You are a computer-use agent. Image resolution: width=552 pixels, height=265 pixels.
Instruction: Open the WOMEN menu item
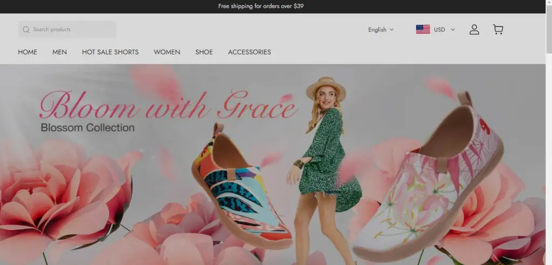[x=167, y=52]
